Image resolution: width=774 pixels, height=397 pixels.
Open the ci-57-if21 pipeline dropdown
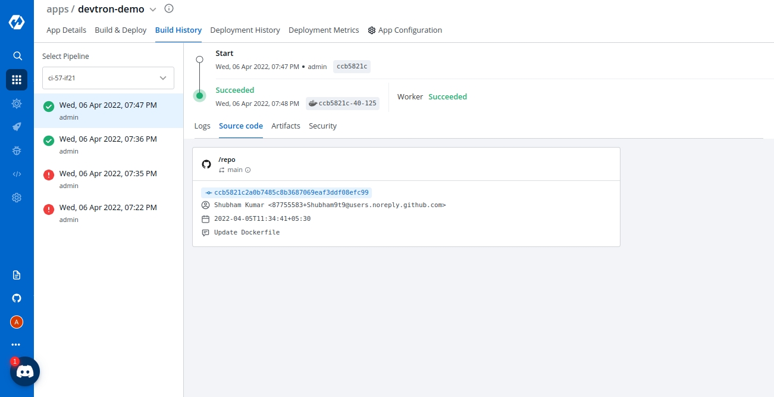[108, 78]
